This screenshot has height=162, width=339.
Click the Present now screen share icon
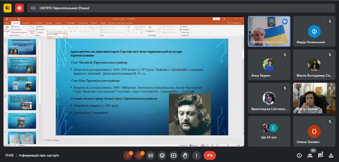[x=174, y=155]
